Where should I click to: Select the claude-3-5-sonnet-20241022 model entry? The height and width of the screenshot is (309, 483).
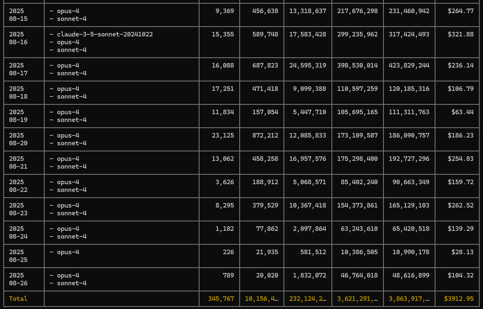tap(104, 34)
